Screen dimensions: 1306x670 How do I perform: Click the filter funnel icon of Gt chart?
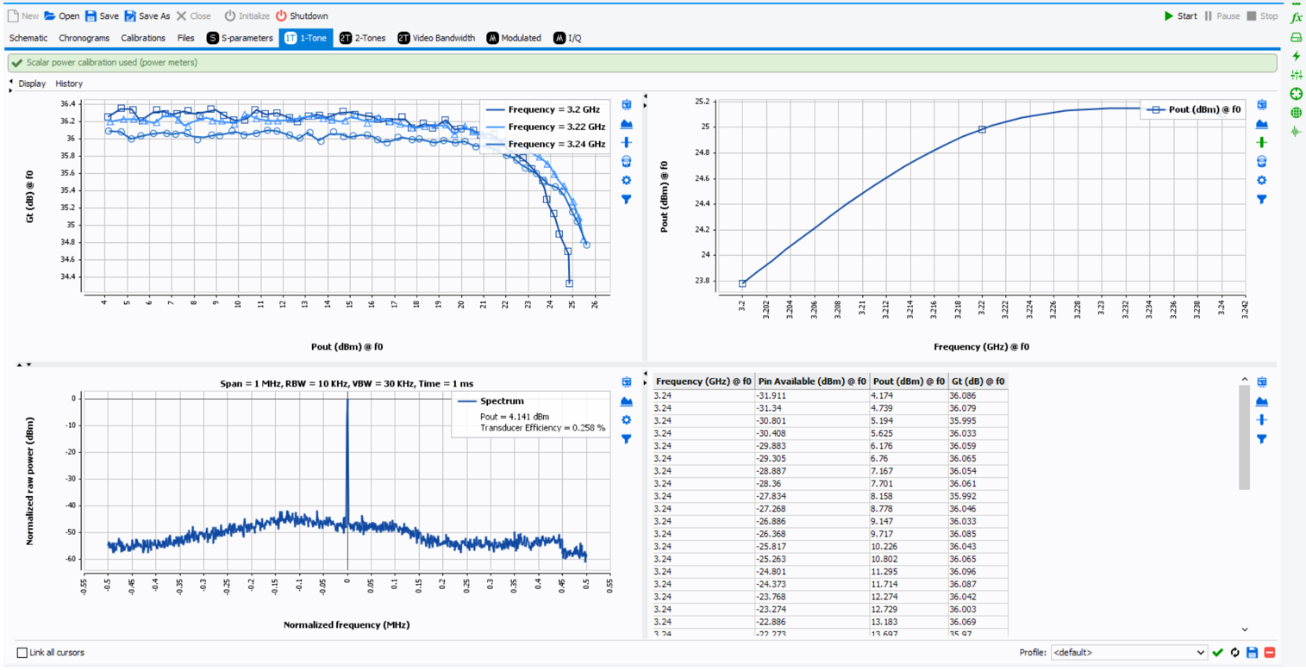(x=627, y=199)
